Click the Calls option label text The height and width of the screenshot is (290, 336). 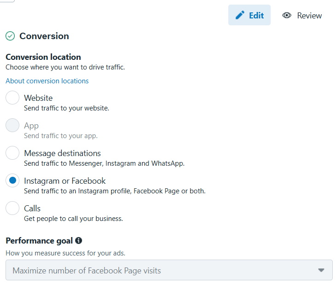32,208
